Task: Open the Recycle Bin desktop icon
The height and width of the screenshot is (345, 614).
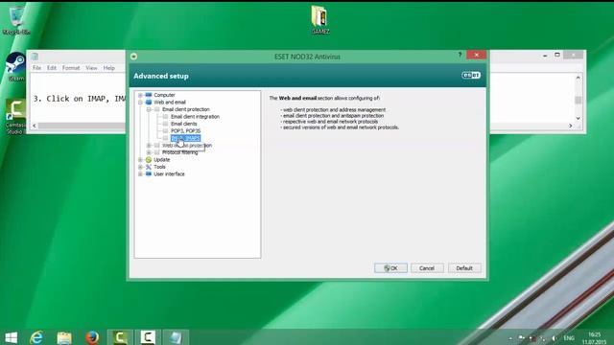Action: tap(16, 19)
